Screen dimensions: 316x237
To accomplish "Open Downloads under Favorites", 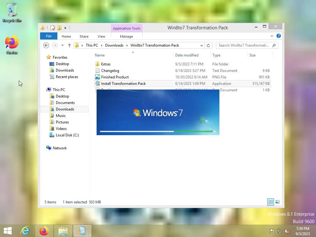I will click(x=62, y=70).
